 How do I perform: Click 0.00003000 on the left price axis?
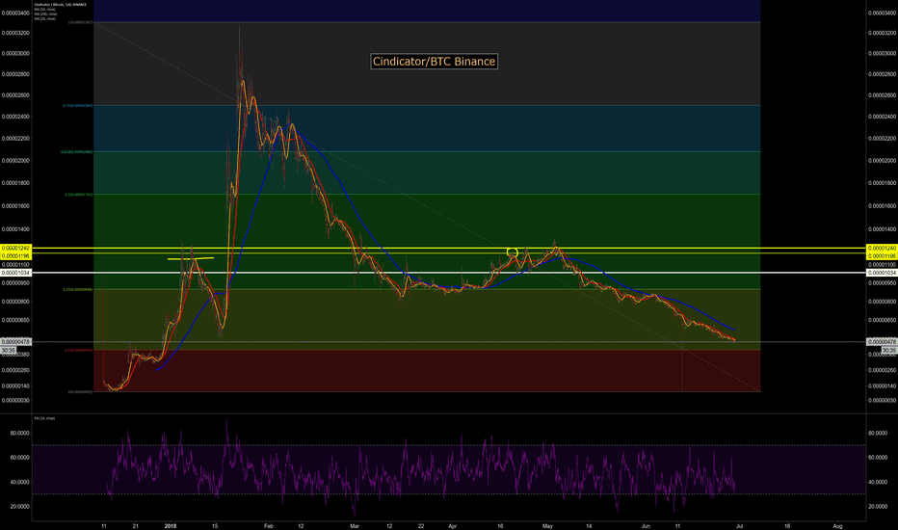pos(15,53)
